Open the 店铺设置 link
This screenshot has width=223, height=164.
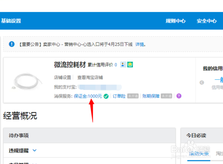click(62, 78)
